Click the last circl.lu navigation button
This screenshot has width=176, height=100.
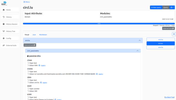tap(161, 47)
